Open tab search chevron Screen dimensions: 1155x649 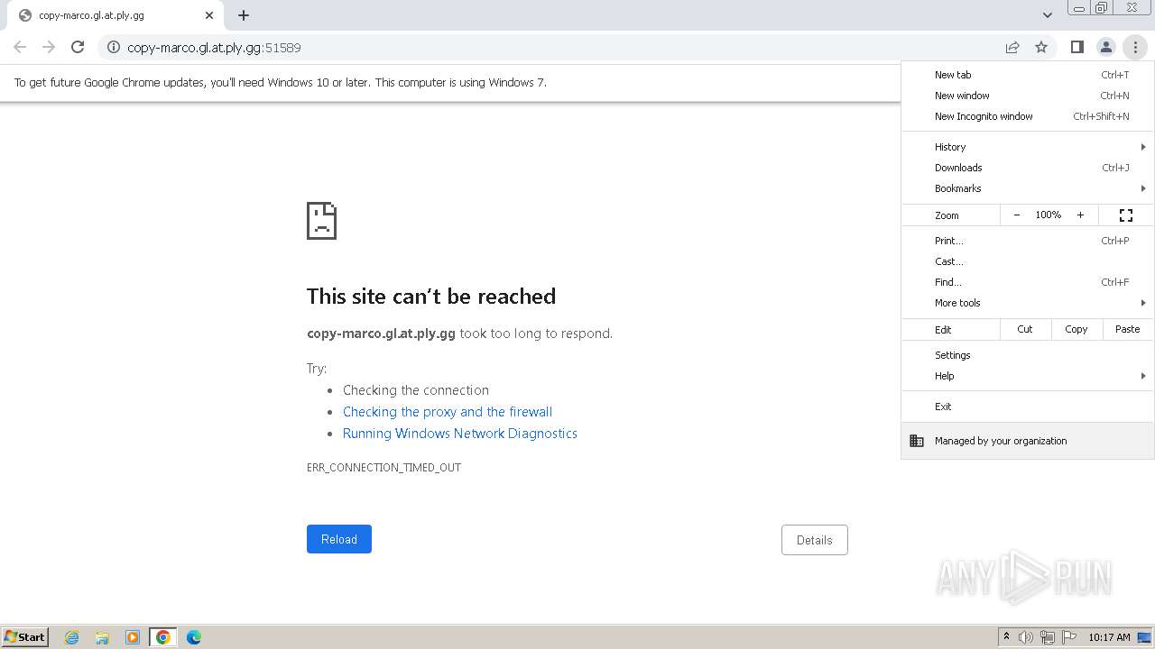[1047, 15]
